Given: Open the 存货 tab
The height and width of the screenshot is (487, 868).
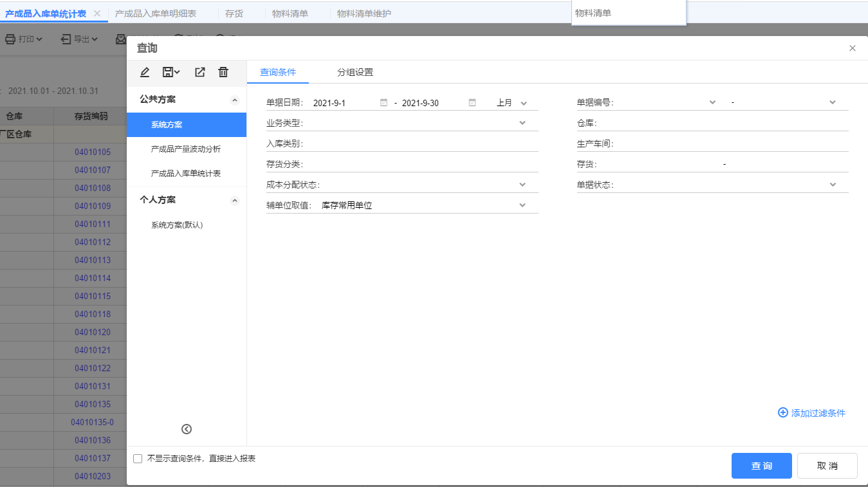Looking at the screenshot, I should 234,14.
